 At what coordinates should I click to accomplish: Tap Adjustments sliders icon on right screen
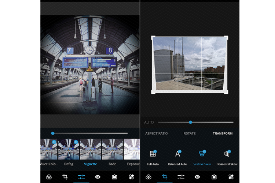click(x=181, y=177)
